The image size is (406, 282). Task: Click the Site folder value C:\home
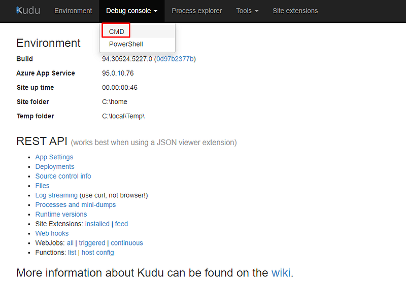click(x=115, y=101)
